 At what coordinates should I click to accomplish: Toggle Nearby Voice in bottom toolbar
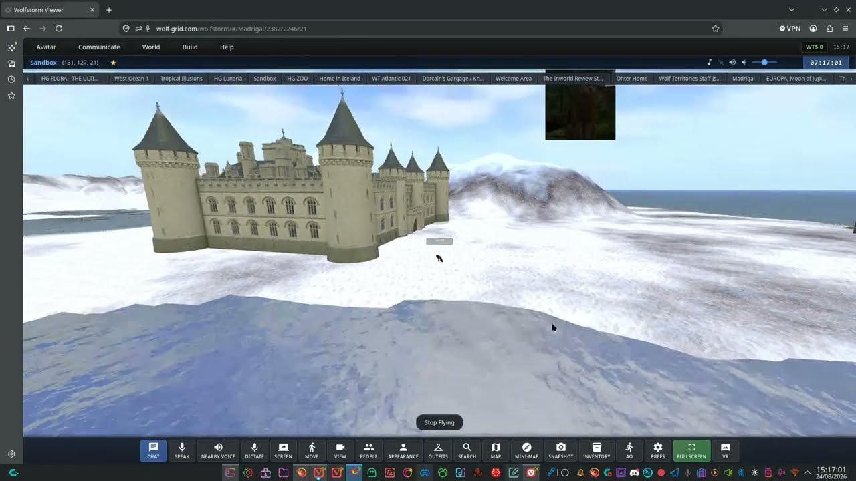click(x=218, y=450)
